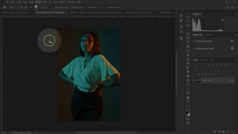Select the Brush tool
Image resolution: width=238 pixels, height=134 pixels.
click(x=188, y=51)
